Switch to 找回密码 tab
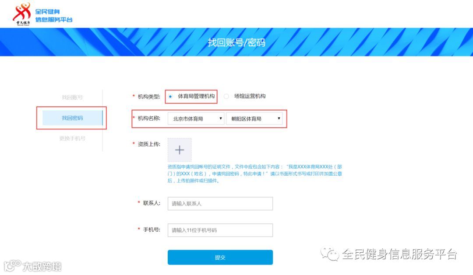This screenshot has height=275, width=473. point(72,118)
